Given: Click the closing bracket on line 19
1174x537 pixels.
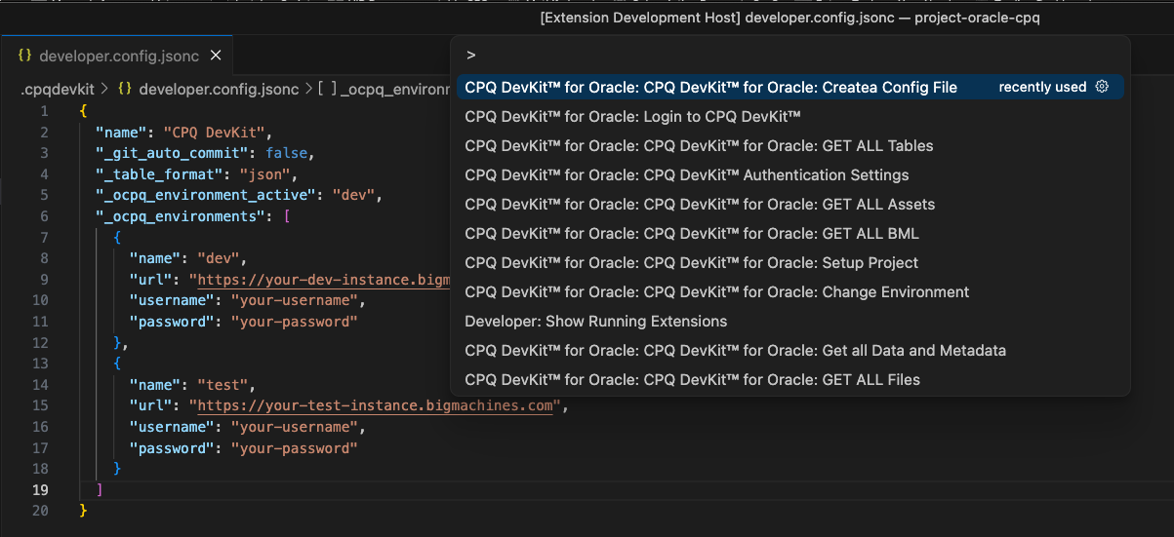Looking at the screenshot, I should coord(100,490).
